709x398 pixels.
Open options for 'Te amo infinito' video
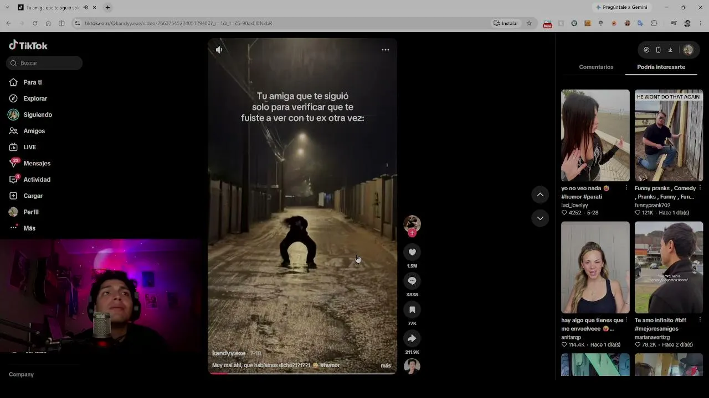(x=700, y=320)
